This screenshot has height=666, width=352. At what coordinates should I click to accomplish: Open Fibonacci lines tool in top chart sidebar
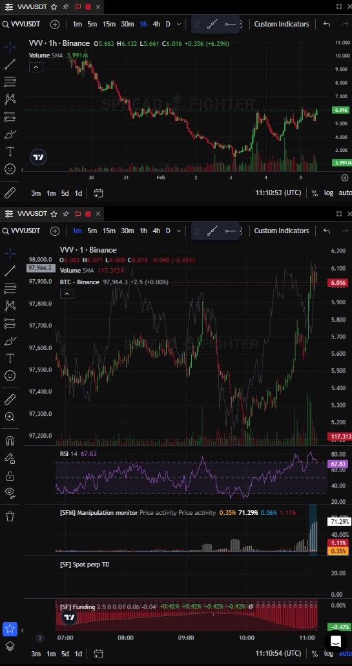pos(10,81)
